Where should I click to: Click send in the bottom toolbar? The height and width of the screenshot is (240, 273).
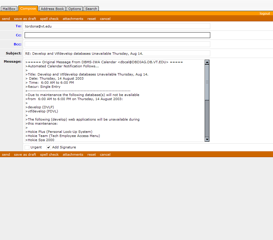click(6, 155)
